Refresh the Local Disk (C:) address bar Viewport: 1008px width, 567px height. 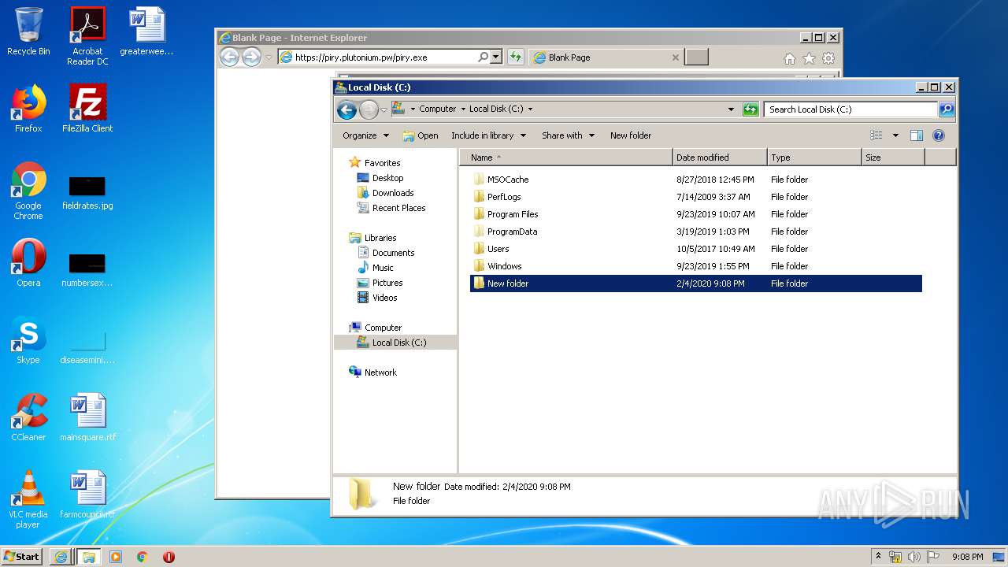tap(750, 109)
